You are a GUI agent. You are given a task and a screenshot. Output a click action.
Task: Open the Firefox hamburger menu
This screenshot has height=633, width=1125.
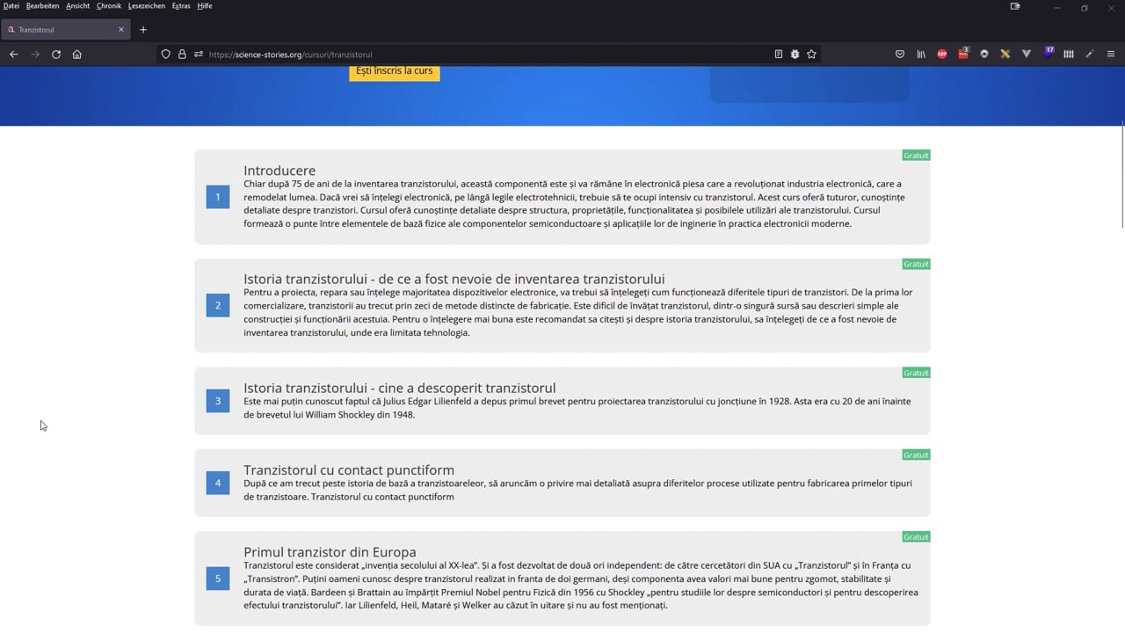(x=1111, y=55)
